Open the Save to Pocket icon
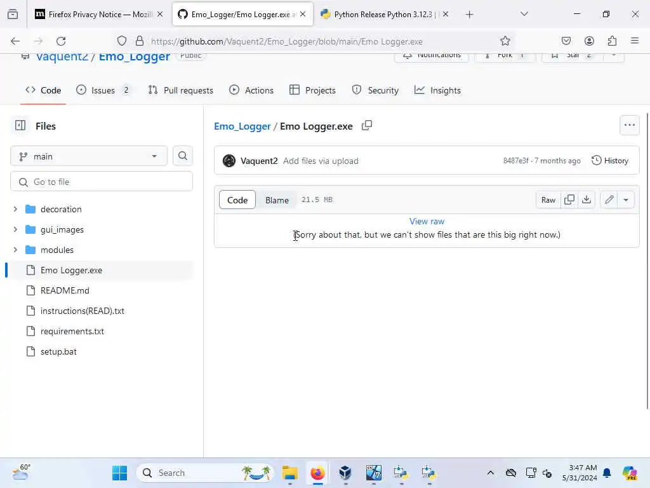The width and height of the screenshot is (650, 488). (566, 41)
